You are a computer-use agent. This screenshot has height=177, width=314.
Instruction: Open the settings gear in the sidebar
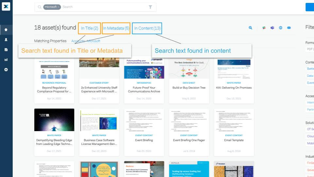(6, 70)
